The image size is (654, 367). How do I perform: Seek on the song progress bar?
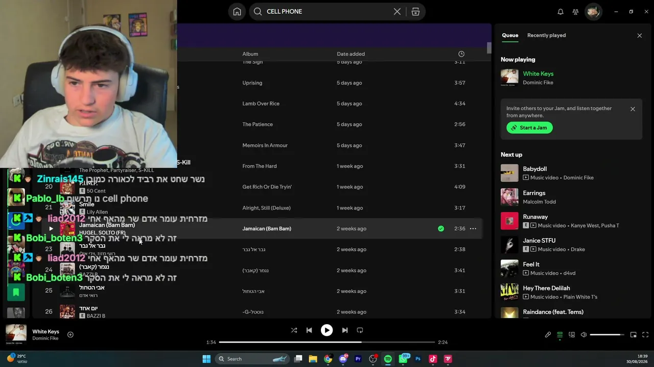tap(327, 342)
